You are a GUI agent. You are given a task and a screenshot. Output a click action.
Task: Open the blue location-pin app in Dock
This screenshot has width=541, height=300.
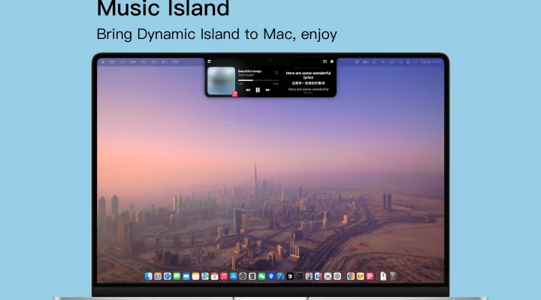[x=271, y=276]
